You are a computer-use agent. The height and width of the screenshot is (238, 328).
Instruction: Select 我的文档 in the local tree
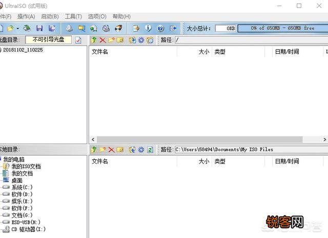coord(22,174)
